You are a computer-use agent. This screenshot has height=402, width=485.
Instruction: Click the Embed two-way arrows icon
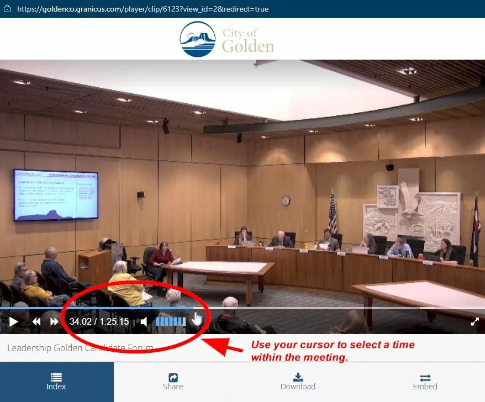tap(425, 377)
